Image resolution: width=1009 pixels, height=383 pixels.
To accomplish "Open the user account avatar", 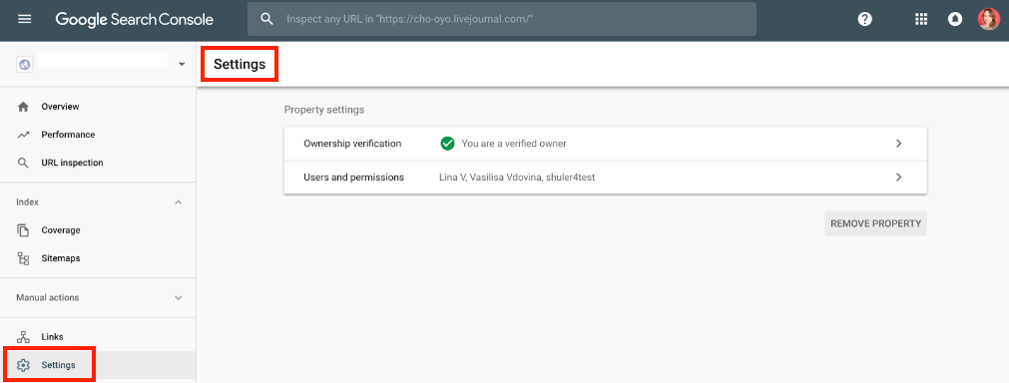I will click(x=988, y=19).
